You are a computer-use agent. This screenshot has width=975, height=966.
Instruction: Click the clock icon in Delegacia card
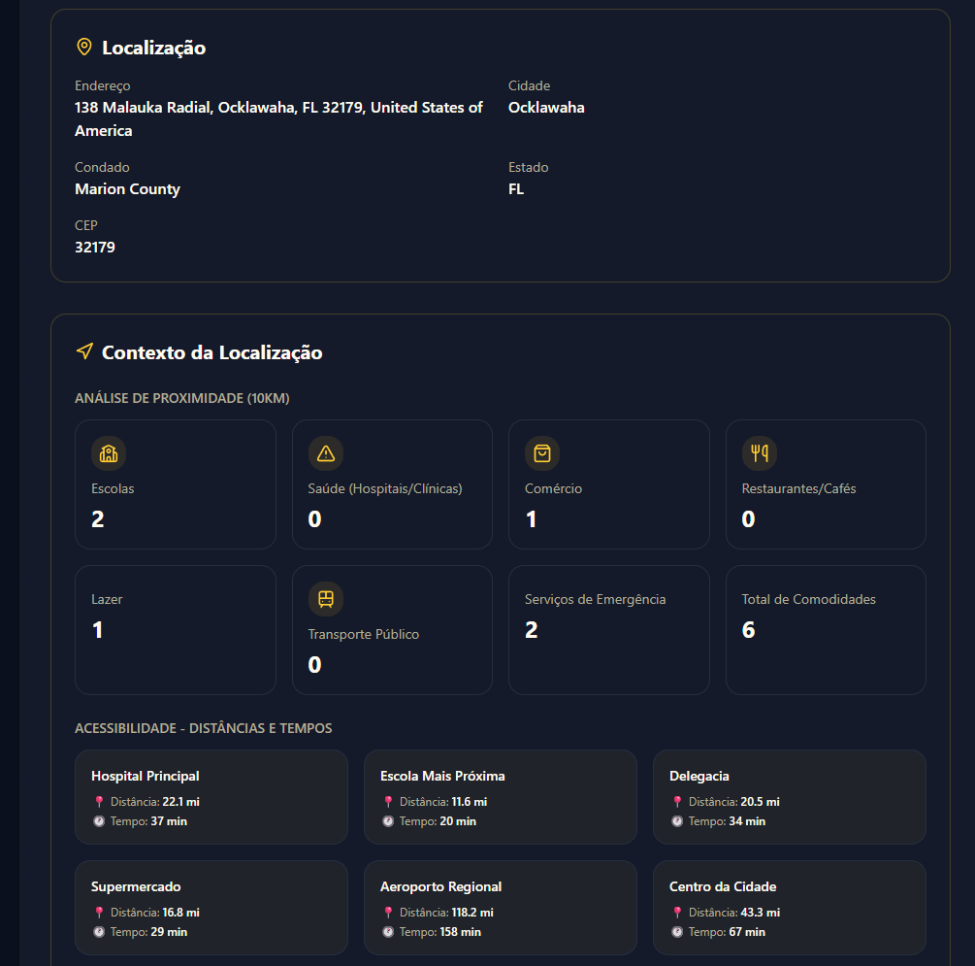pos(677,821)
